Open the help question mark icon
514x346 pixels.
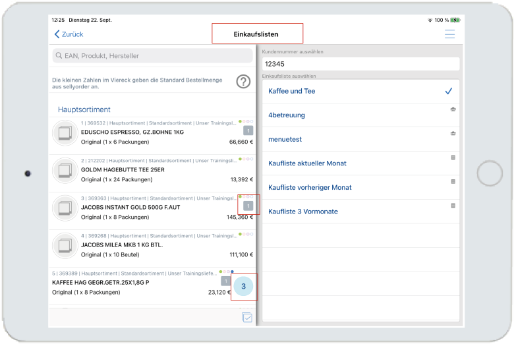coord(243,81)
